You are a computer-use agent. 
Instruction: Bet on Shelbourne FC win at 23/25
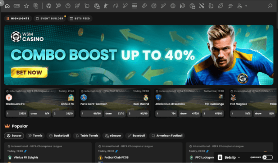coord(17,113)
